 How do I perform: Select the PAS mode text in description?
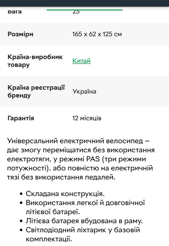click(x=93, y=159)
